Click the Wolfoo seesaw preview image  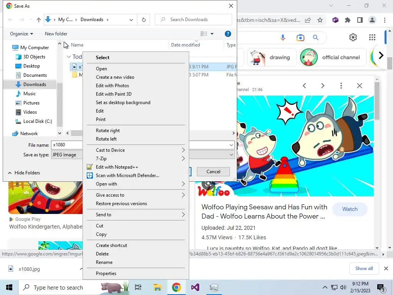tap(305, 146)
